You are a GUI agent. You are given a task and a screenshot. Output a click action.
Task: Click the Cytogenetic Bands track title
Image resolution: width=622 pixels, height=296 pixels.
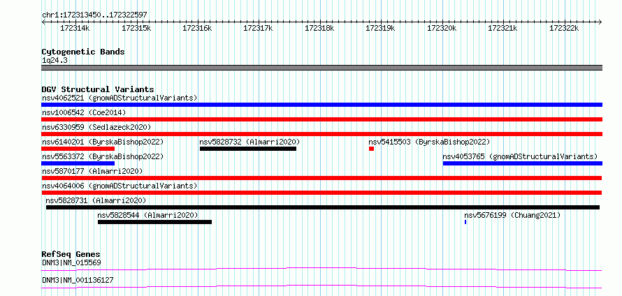83,52
